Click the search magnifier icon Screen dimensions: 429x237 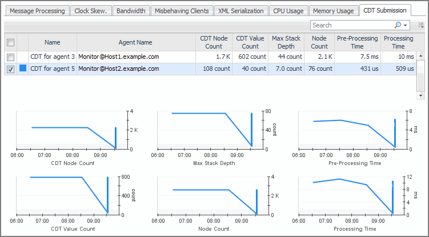click(398, 25)
